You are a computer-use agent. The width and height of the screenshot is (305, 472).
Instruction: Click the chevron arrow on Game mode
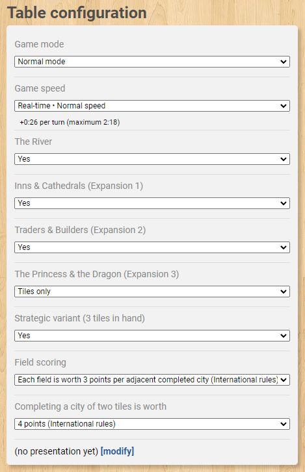tap(284, 62)
